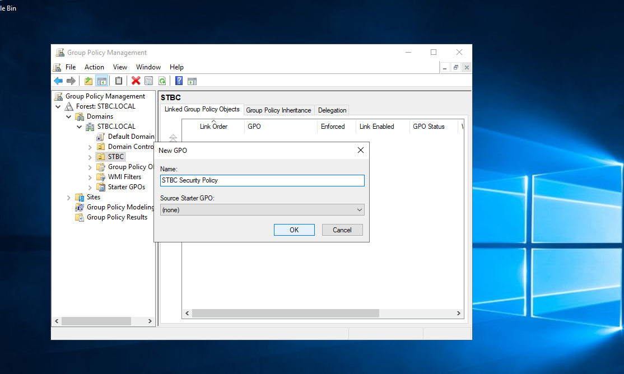
Task: Click the inner MDI minimize button
Action: coord(445,68)
